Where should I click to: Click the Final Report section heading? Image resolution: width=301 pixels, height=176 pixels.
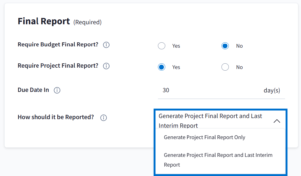click(44, 21)
